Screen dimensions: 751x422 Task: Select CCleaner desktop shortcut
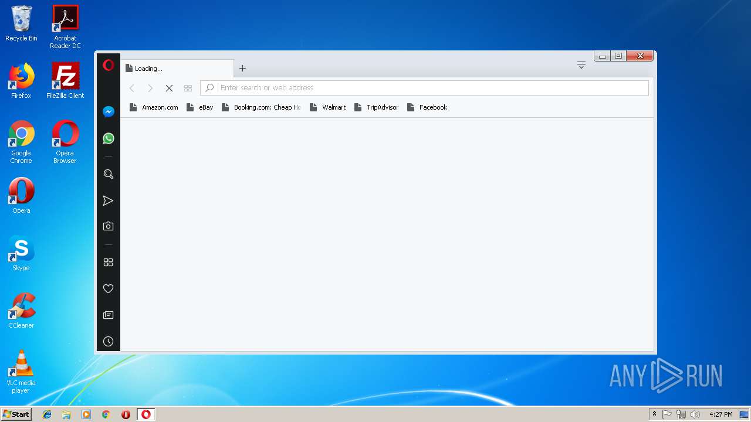(21, 311)
